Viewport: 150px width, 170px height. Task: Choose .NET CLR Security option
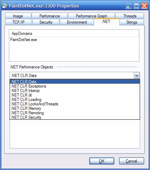pos(75,117)
